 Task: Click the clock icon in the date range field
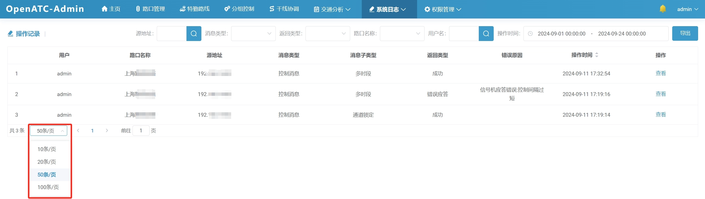(530, 34)
